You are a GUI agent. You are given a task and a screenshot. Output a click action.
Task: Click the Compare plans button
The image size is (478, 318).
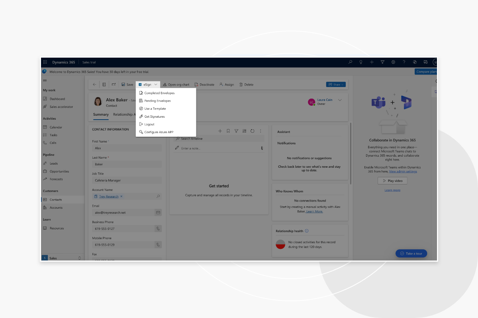(427, 72)
